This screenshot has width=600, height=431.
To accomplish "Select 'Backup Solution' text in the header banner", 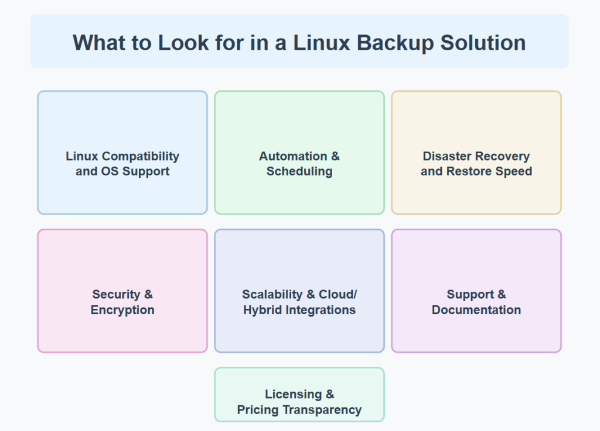I will coord(441,43).
